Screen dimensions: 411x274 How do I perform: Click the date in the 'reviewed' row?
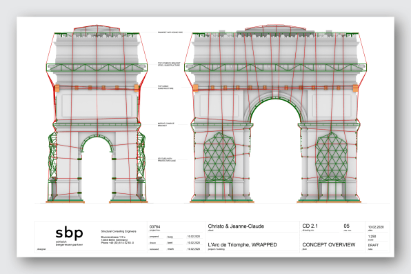pos(194,248)
